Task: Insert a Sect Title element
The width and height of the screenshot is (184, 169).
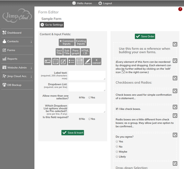Action: point(59,52)
